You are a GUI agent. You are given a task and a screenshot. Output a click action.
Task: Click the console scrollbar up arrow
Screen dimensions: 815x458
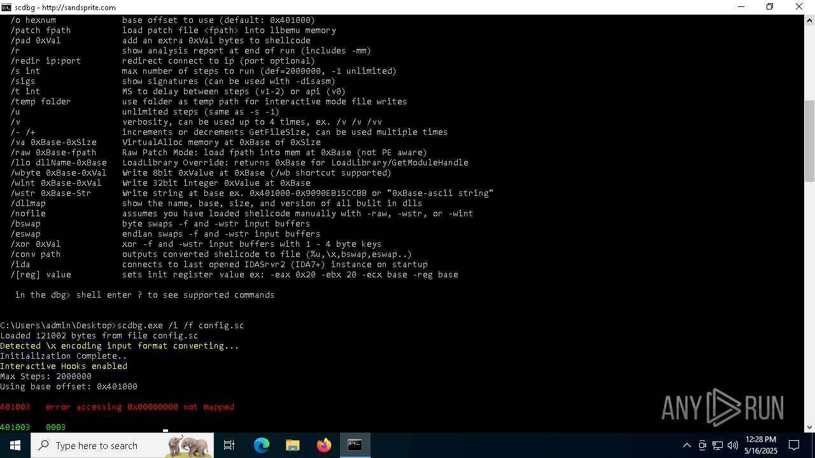pyautogui.click(x=809, y=20)
